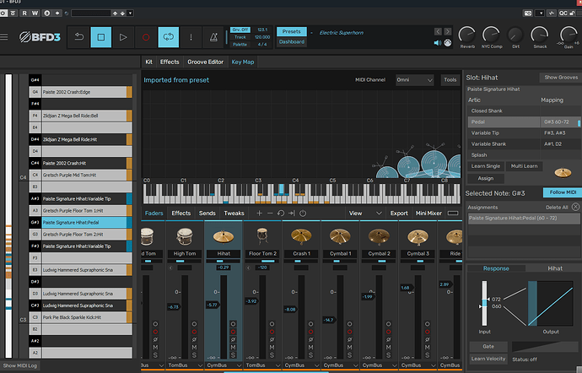Click the host R read-automation button
This screenshot has width=582, height=373.
tap(24, 13)
